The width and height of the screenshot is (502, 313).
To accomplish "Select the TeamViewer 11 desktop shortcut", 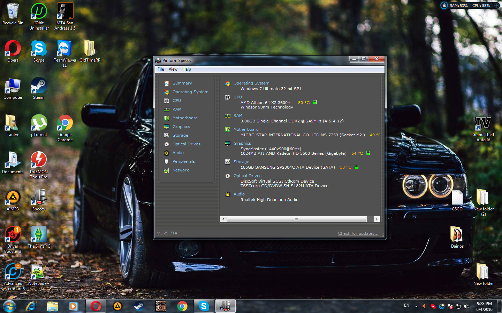I will click(64, 54).
